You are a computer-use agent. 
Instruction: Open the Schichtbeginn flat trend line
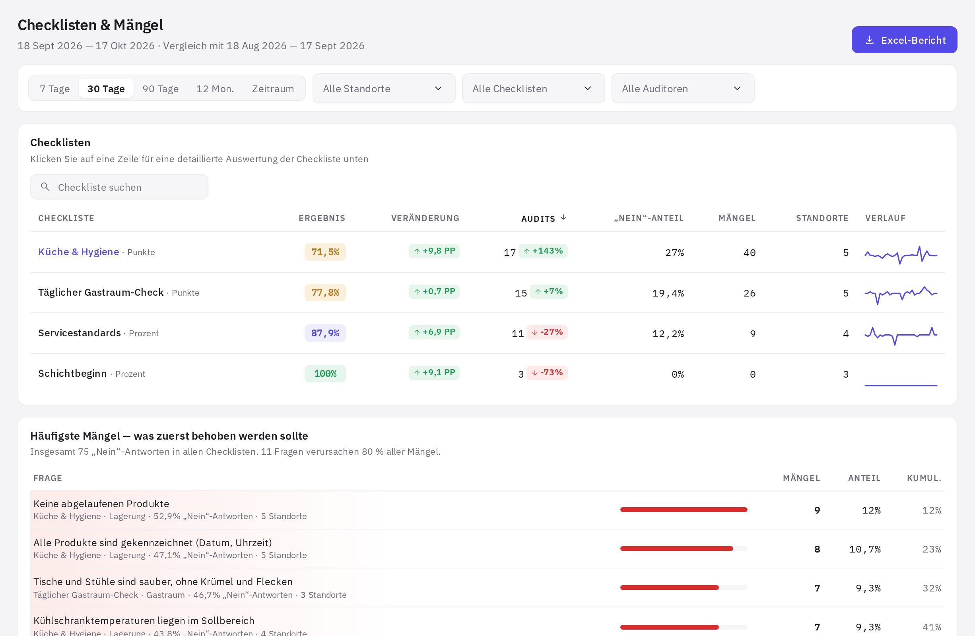pyautogui.click(x=900, y=385)
